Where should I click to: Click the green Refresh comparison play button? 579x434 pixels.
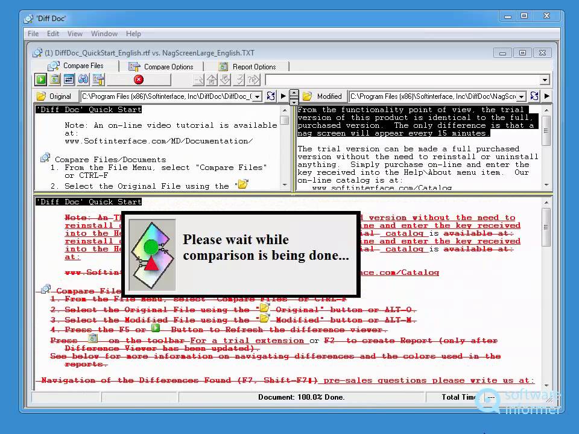point(40,80)
